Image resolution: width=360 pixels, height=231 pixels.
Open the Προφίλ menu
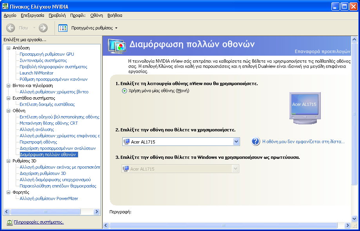(x=78, y=15)
